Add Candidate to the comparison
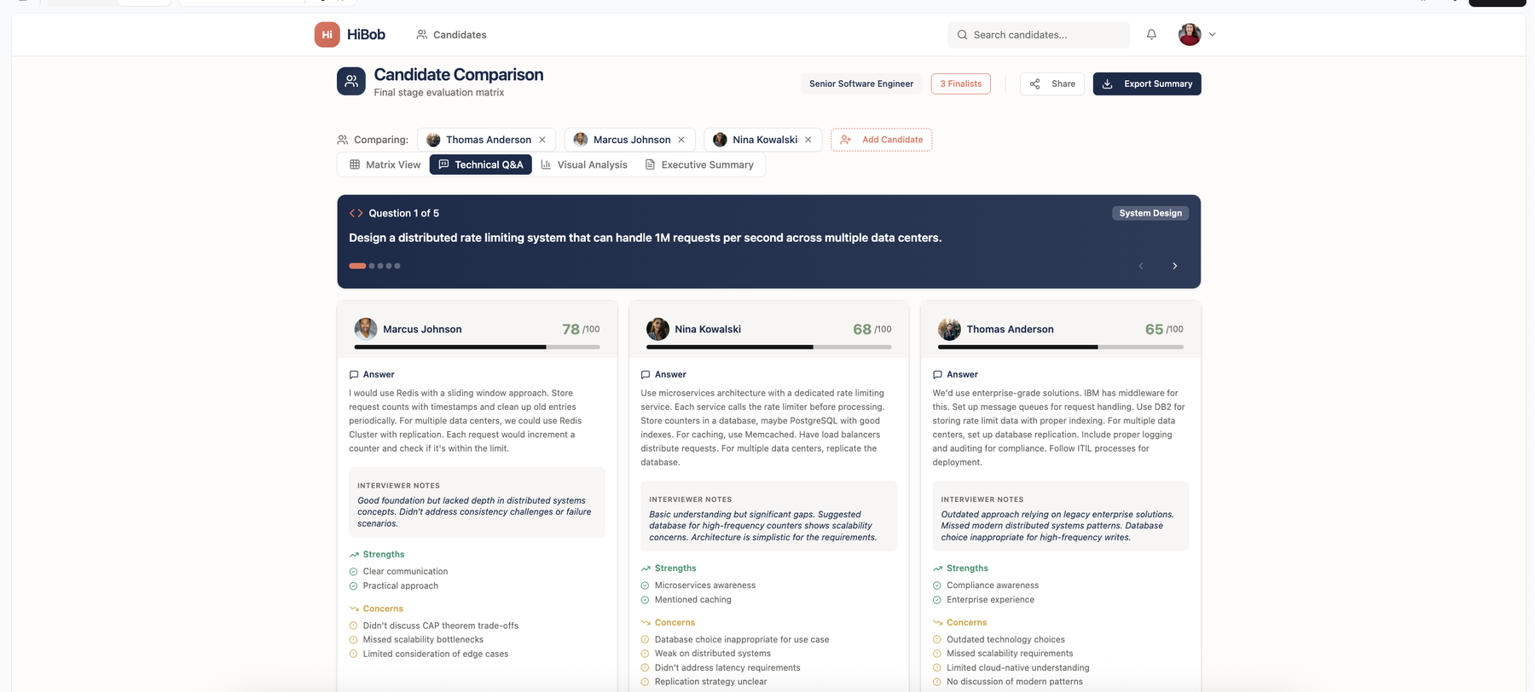Screen dimensions: 1535x692 (x=881, y=140)
